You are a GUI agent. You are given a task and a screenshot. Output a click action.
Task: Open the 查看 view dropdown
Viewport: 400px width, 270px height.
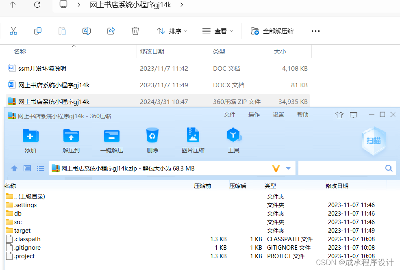click(217, 31)
